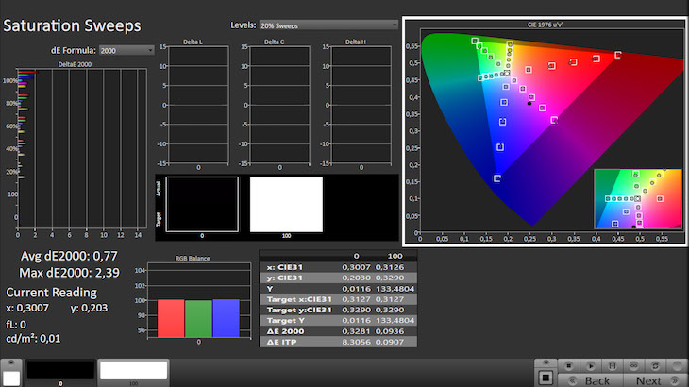689x387 pixels.
Task: Click the 100% red target point on CIE chart
Action: (x=618, y=55)
